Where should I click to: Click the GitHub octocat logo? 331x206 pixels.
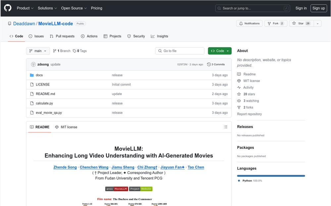[8, 8]
